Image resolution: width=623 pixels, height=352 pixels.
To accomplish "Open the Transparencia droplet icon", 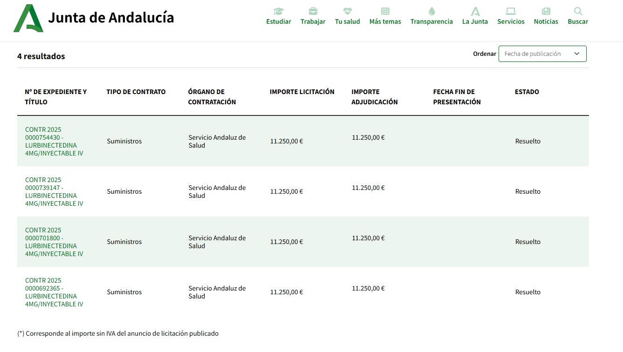I will click(431, 11).
